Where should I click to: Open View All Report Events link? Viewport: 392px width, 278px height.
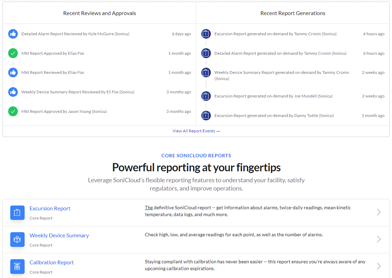196,131
